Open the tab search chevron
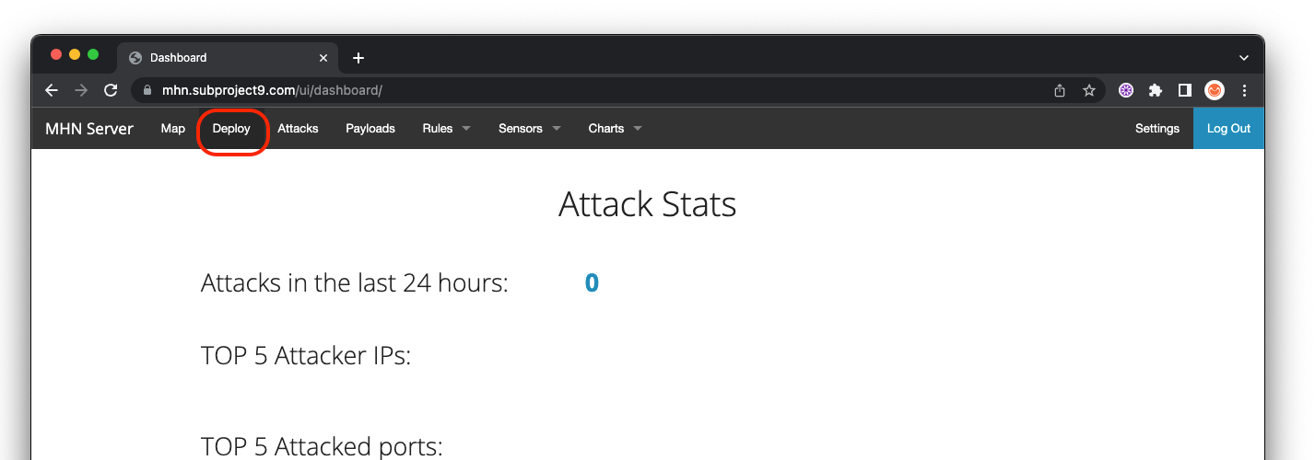Viewport: 1315px width, 460px height. click(1244, 57)
